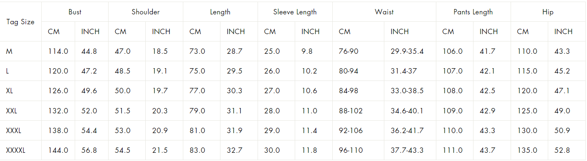Select the Pants Length header
The height and width of the screenshot is (161, 587).
(473, 12)
